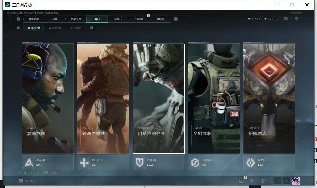Open the 特勤处 tab
This screenshot has width=317, height=188.
139,19
